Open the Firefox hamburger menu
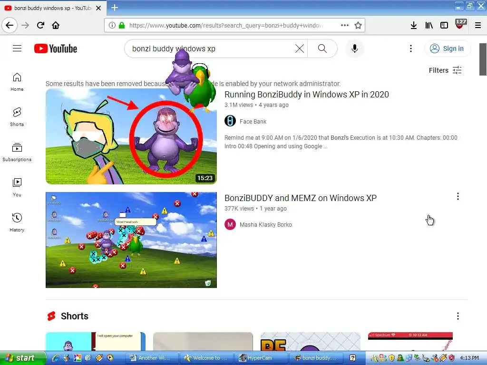This screenshot has width=487, height=365. coord(478,26)
